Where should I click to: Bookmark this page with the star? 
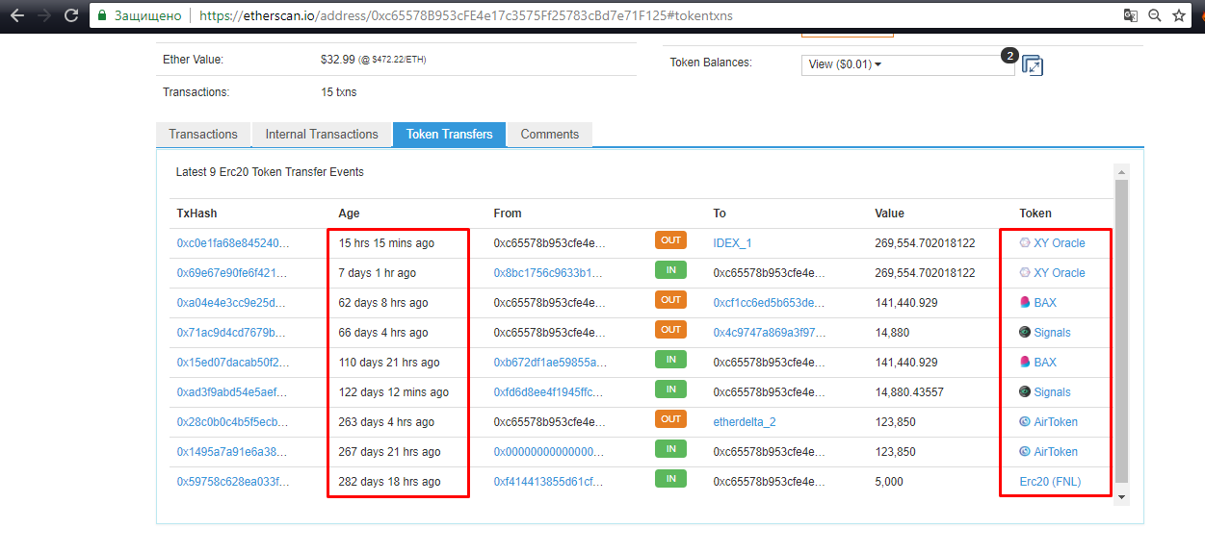tap(1178, 15)
